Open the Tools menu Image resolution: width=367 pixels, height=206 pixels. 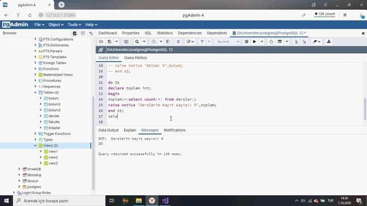click(75, 25)
